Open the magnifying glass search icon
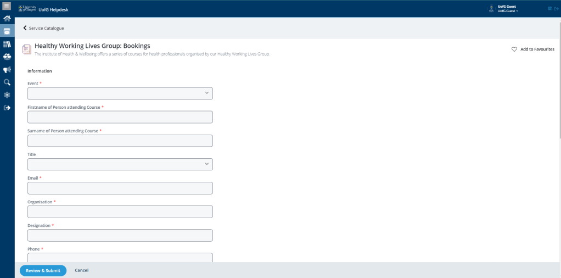Image resolution: width=561 pixels, height=278 pixels. pos(7,82)
